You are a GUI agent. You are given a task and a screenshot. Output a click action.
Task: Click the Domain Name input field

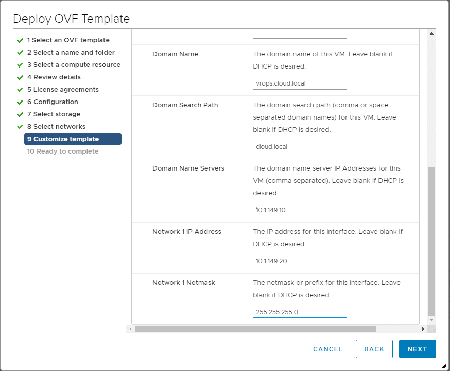point(300,83)
